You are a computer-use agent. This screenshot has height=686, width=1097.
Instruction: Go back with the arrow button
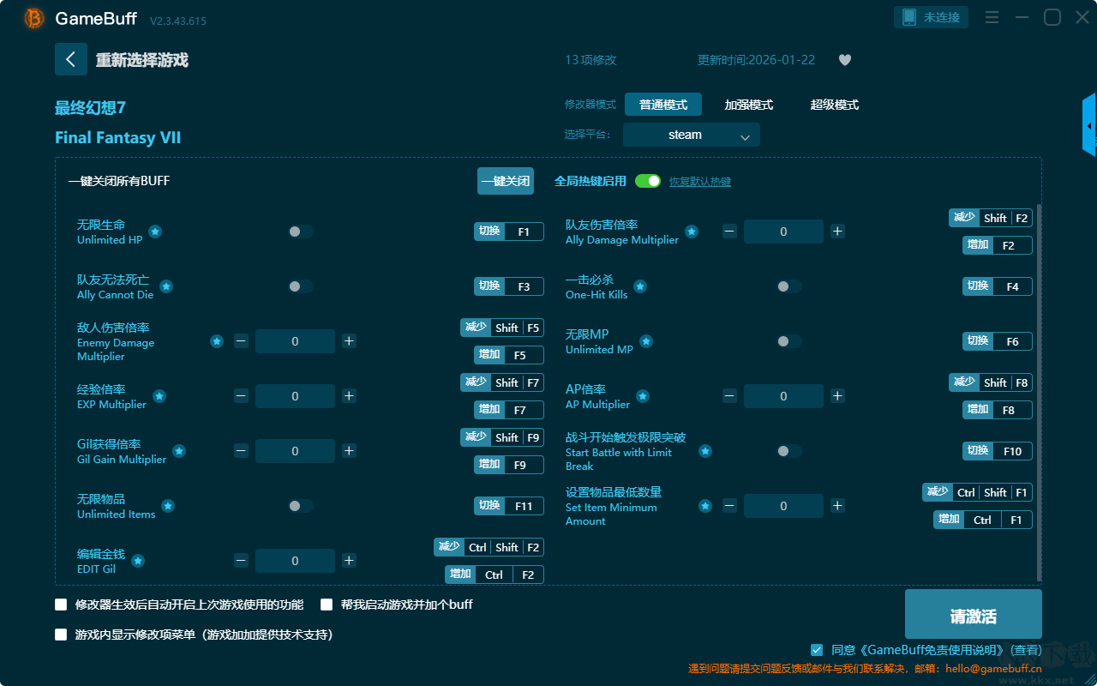pos(71,59)
